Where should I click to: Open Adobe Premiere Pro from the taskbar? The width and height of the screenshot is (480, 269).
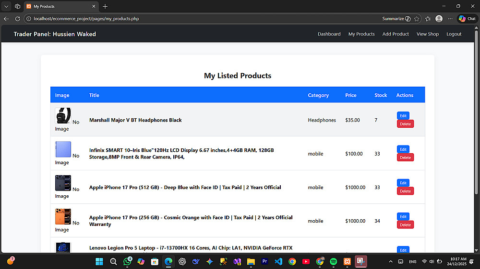265,261
